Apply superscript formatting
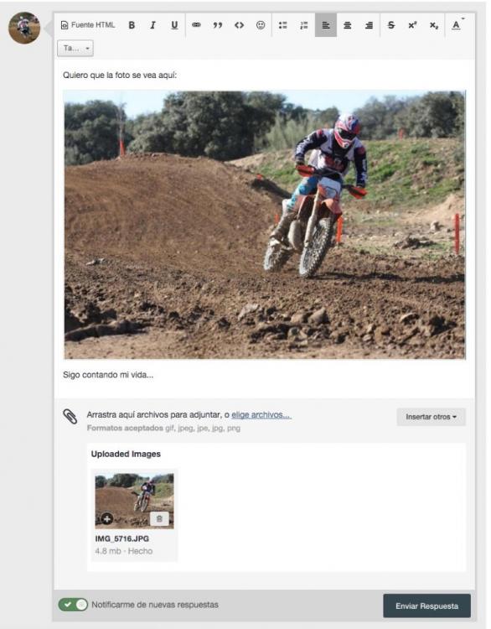Screen dimensions: 491x629 tap(412, 25)
